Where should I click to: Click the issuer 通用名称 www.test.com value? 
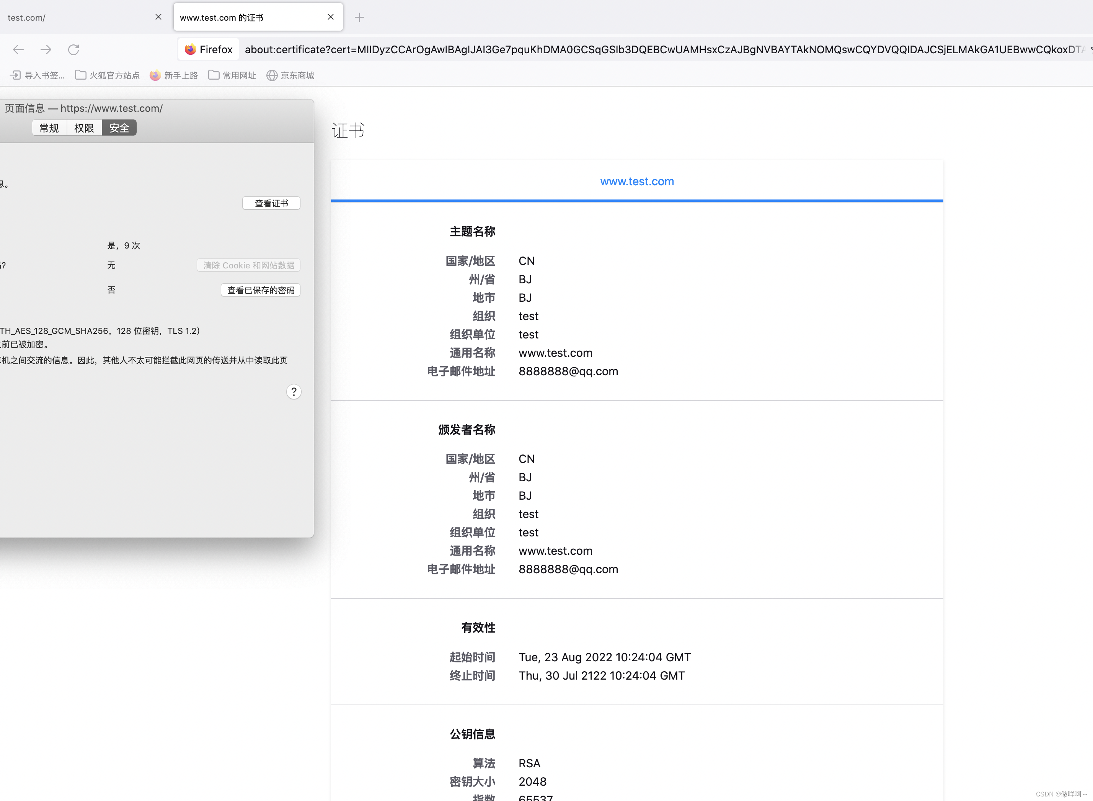point(555,551)
